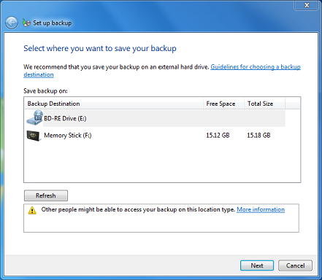Select the BD-RE Drive (E:) row text
Viewport: 322px width, 280px height.
point(65,119)
